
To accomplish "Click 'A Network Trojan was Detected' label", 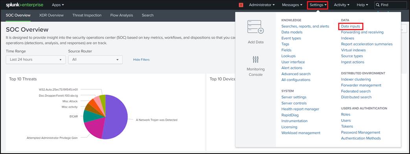I will pyautogui.click(x=156, y=120).
